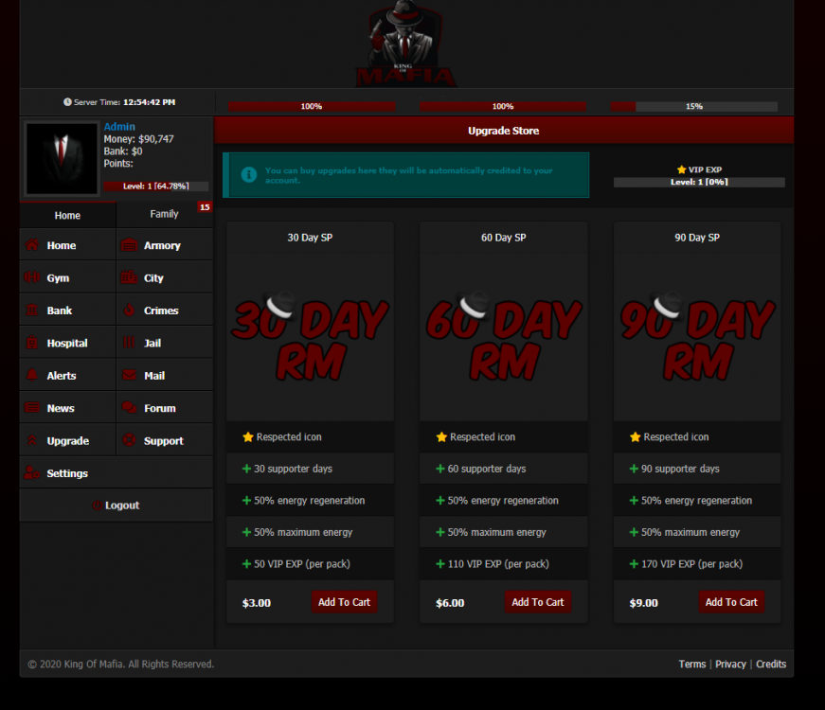
Task: Open the Terms link in footer
Action: (691, 665)
